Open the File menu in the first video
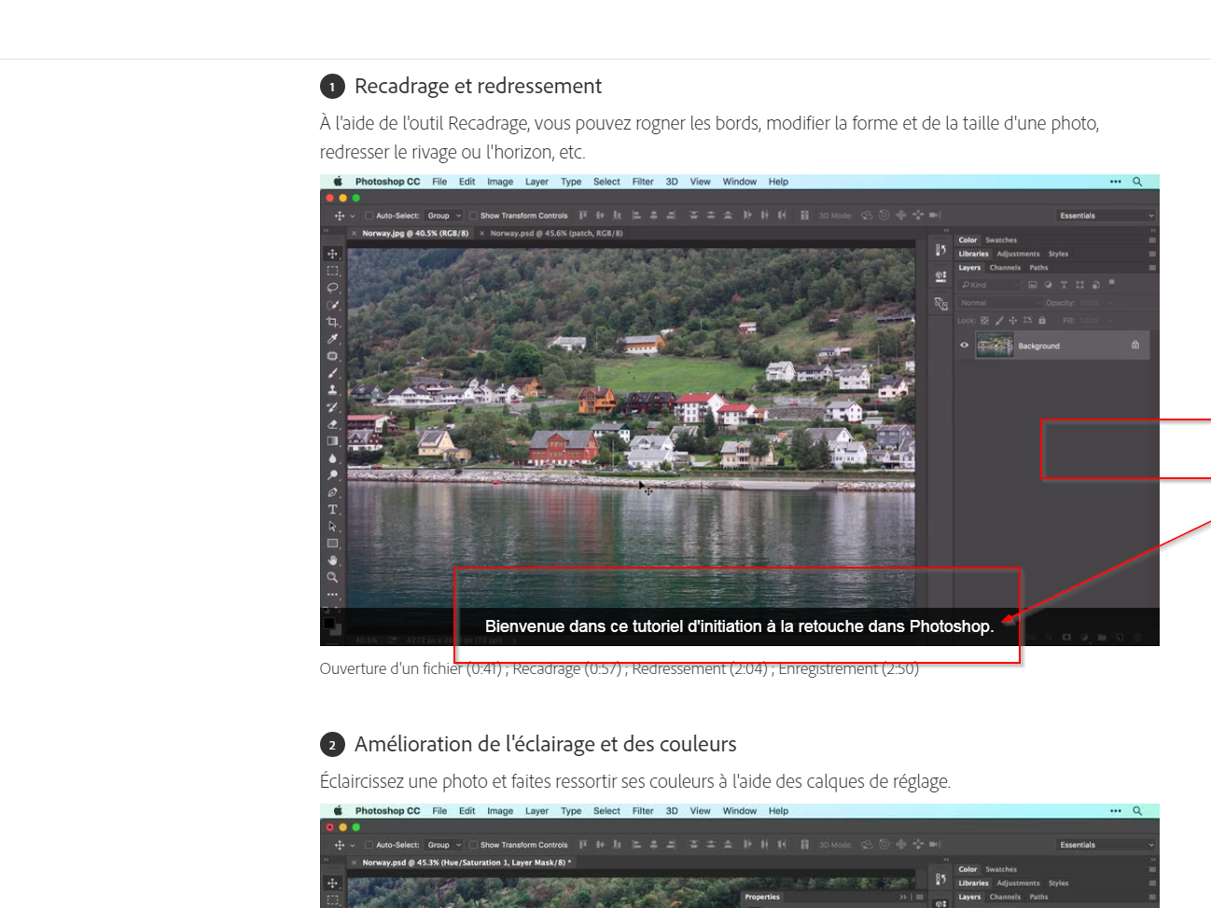The height and width of the screenshot is (908, 1211). coord(439,182)
